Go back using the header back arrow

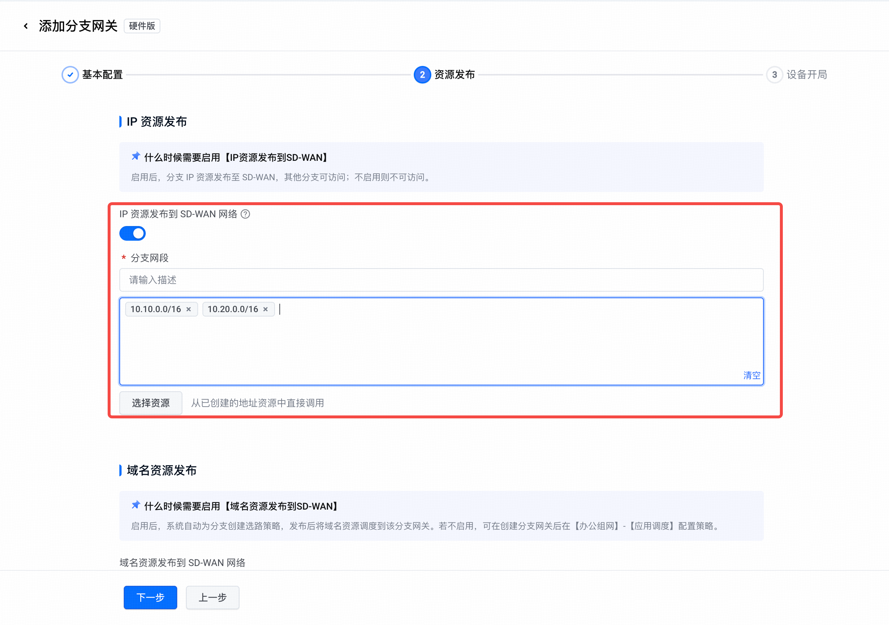(x=26, y=26)
